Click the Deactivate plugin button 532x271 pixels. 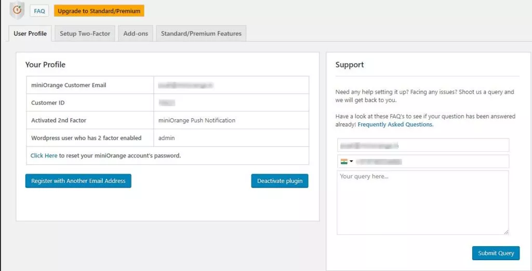280,181
